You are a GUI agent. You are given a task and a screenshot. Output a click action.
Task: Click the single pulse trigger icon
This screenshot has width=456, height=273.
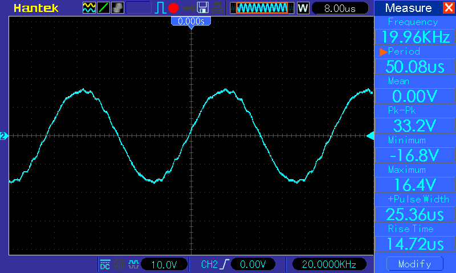click(x=160, y=8)
